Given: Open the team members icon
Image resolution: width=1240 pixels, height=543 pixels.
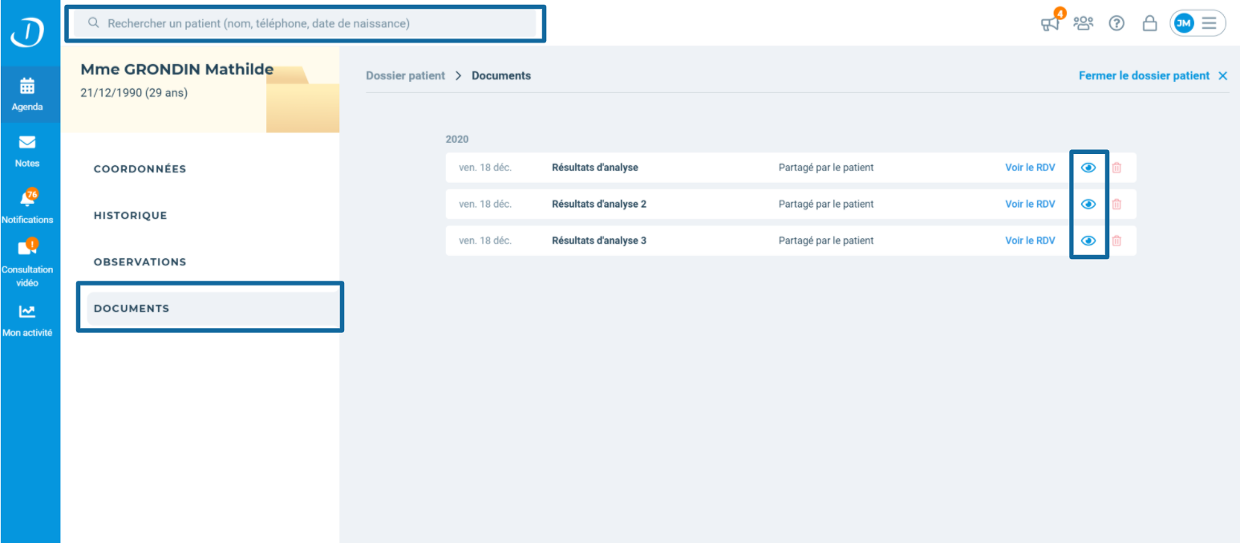Looking at the screenshot, I should pyautogui.click(x=1084, y=23).
